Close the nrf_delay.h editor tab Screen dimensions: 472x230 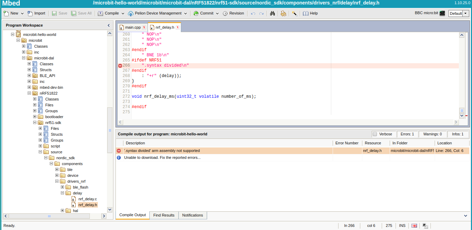(x=178, y=27)
